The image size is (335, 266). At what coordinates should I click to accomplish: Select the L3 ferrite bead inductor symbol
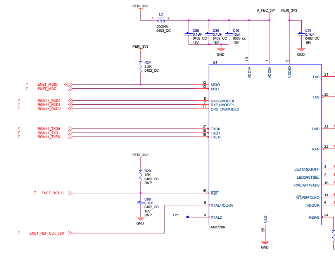tap(161, 20)
